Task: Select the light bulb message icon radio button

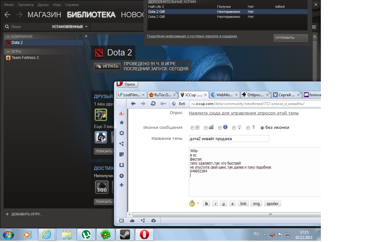Action: tap(234, 128)
